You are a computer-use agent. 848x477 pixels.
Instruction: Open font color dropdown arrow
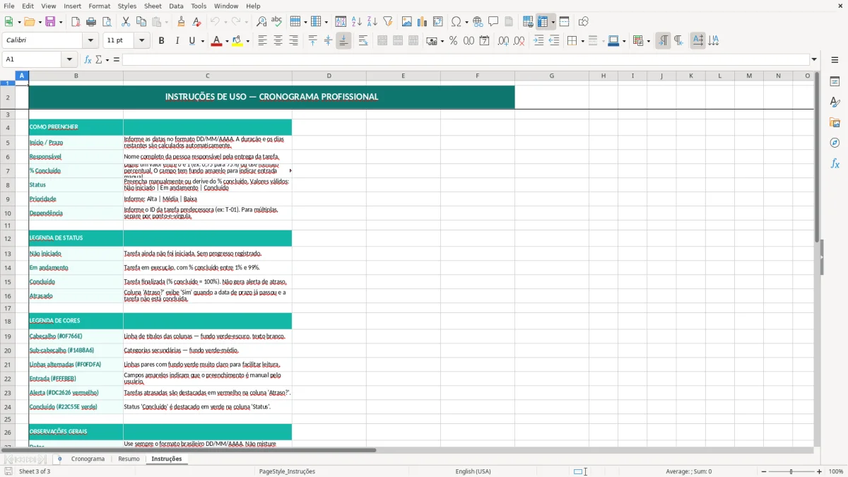226,41
